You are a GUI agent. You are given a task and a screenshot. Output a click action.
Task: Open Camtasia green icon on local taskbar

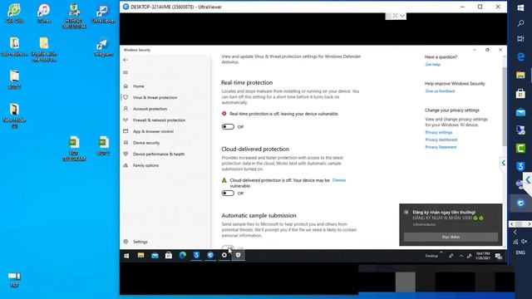click(520, 148)
